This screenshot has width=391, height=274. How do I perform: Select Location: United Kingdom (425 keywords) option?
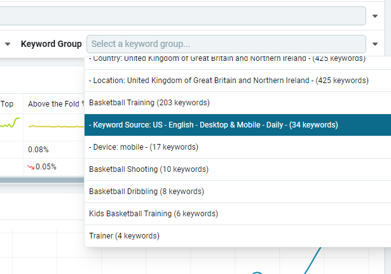click(x=238, y=81)
